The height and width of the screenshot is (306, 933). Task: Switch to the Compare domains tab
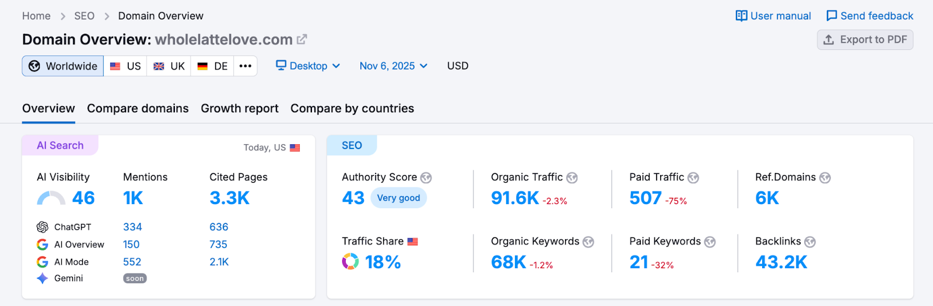[138, 108]
